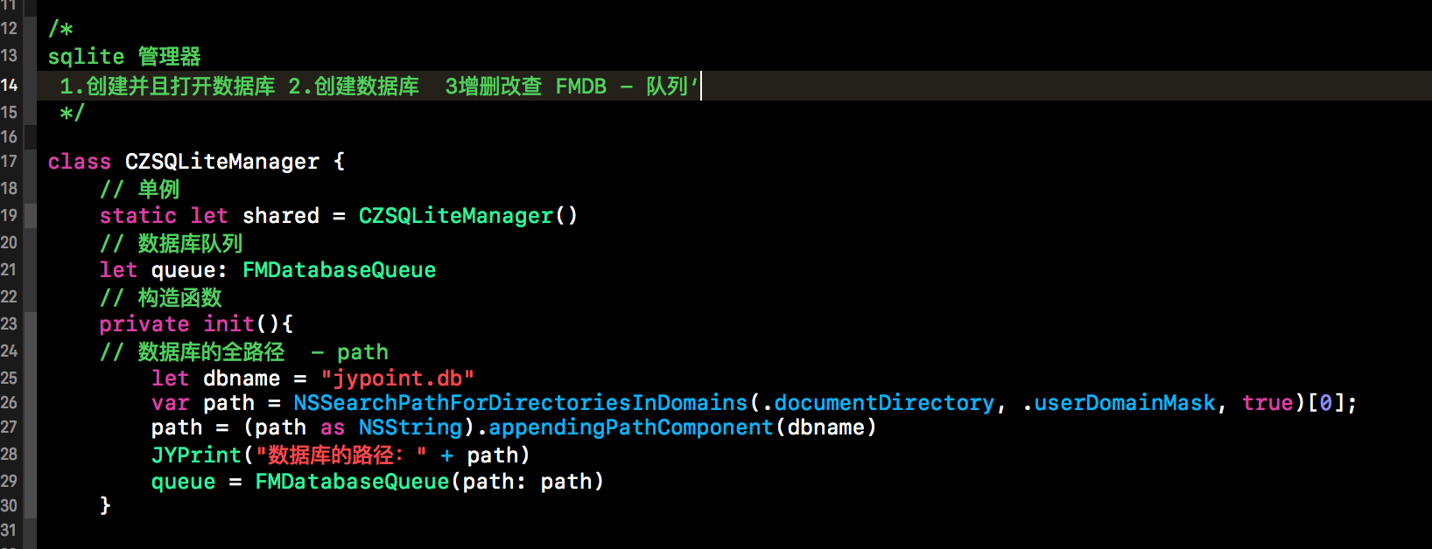Click the class name CZSQLiteManager declaration
The height and width of the screenshot is (549, 1432).
pyautogui.click(x=221, y=162)
